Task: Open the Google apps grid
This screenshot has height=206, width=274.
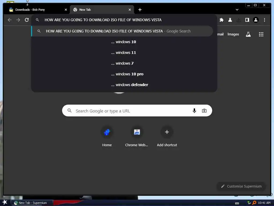Action: 261,34
